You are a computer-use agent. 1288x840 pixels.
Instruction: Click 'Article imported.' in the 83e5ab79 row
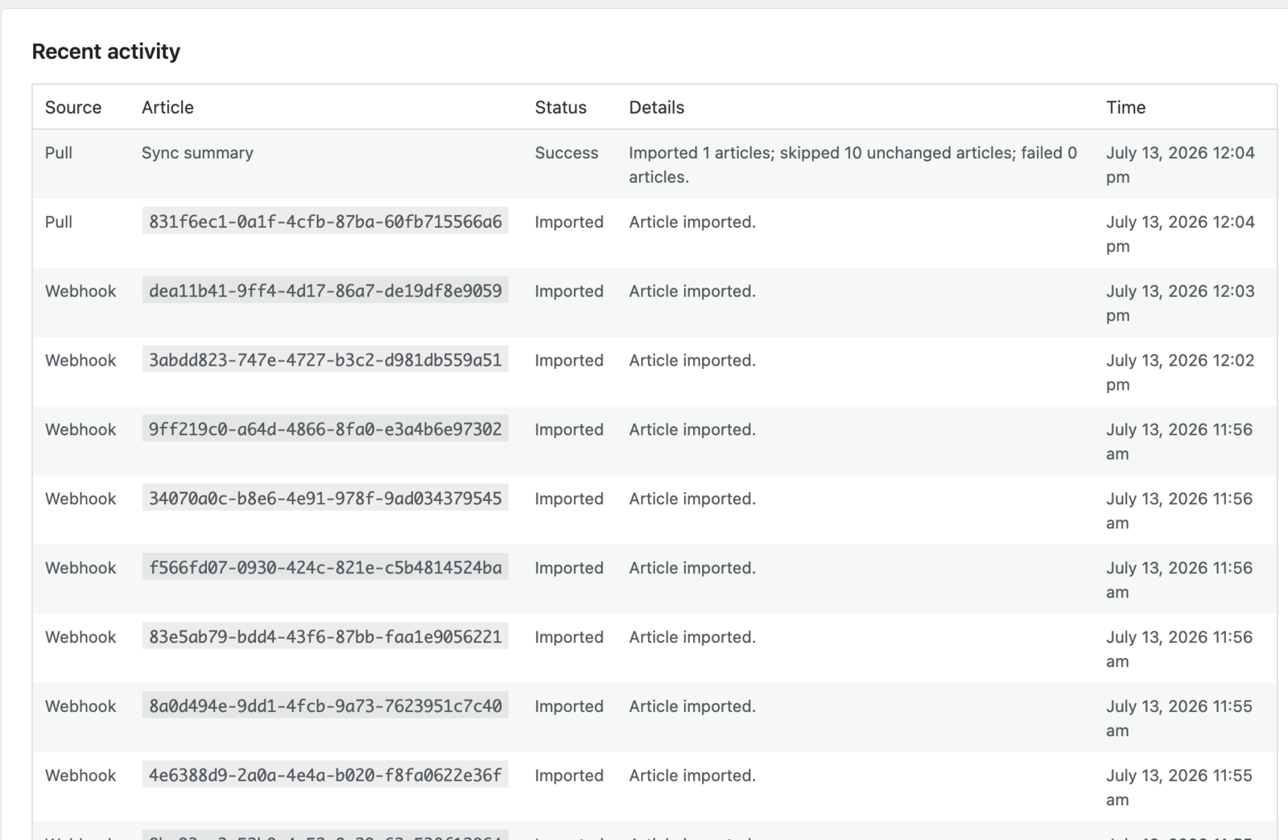pyautogui.click(x=692, y=638)
